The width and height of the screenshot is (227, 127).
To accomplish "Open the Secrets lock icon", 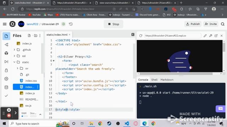I will click(x=6, y=70).
